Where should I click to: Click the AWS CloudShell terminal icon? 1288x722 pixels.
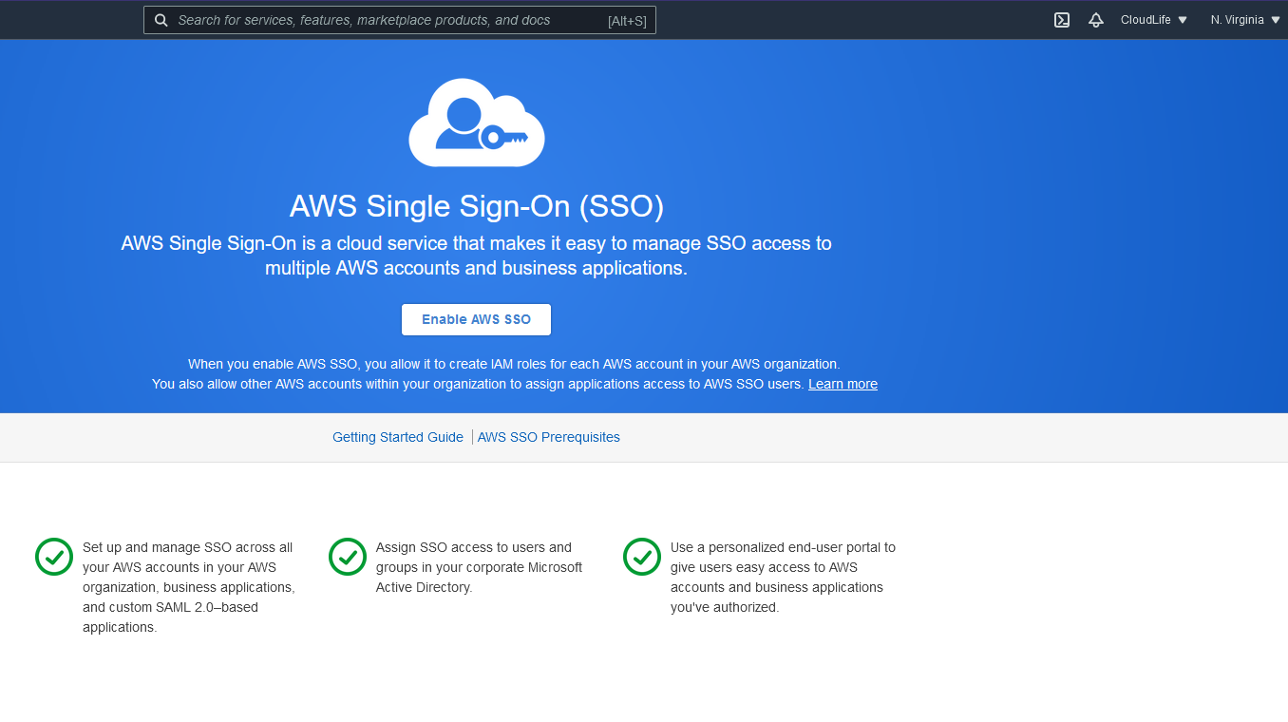coord(1061,19)
